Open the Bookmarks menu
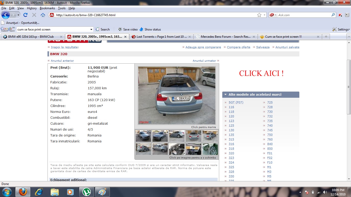351x197 pixels. point(47,8)
